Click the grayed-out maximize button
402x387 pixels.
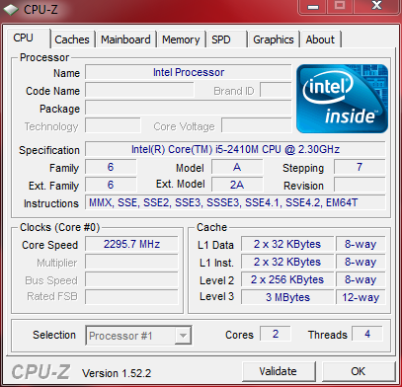pos(340,6)
